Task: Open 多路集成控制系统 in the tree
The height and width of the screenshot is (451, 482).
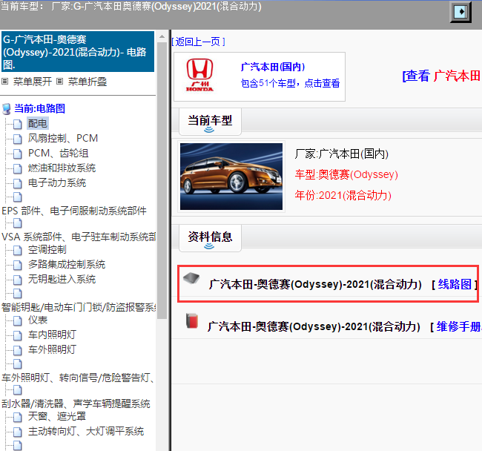Action: [67, 264]
